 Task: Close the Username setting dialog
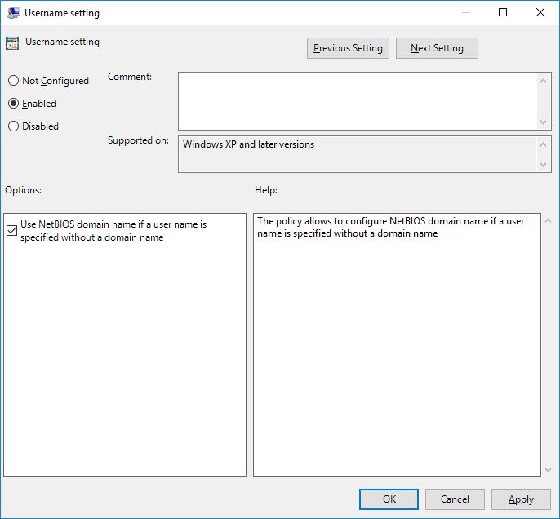pyautogui.click(x=540, y=13)
